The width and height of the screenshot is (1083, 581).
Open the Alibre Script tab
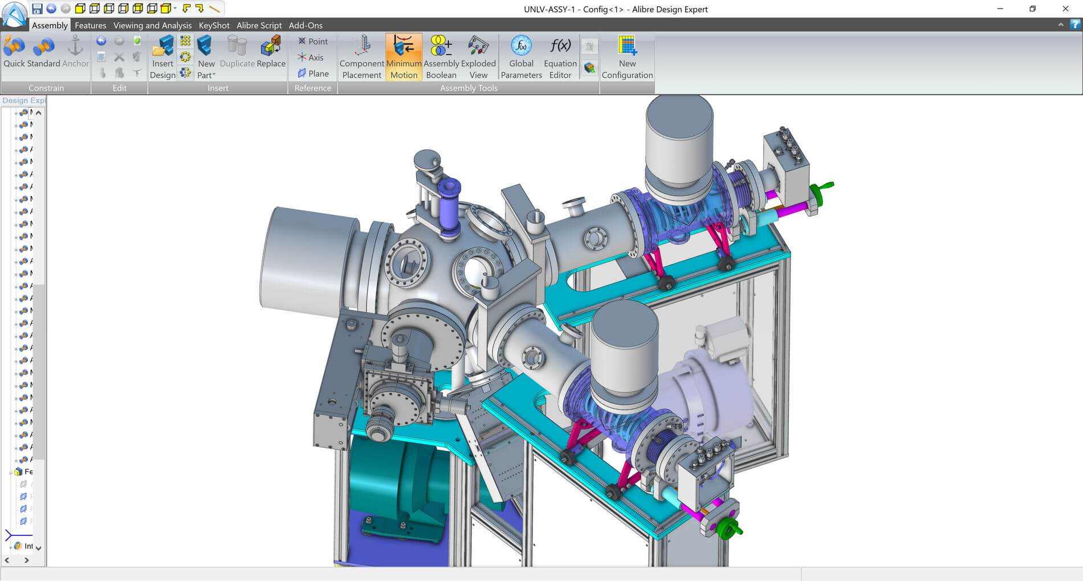[259, 25]
